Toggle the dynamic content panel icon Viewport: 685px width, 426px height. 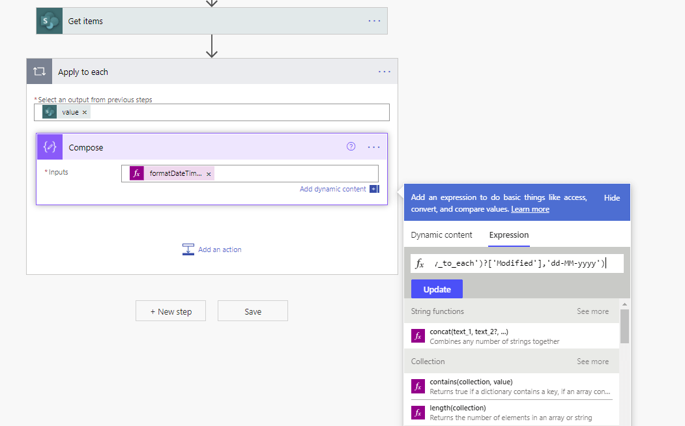(x=374, y=189)
